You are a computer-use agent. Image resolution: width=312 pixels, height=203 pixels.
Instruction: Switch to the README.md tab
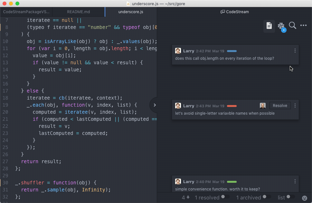coord(78,12)
